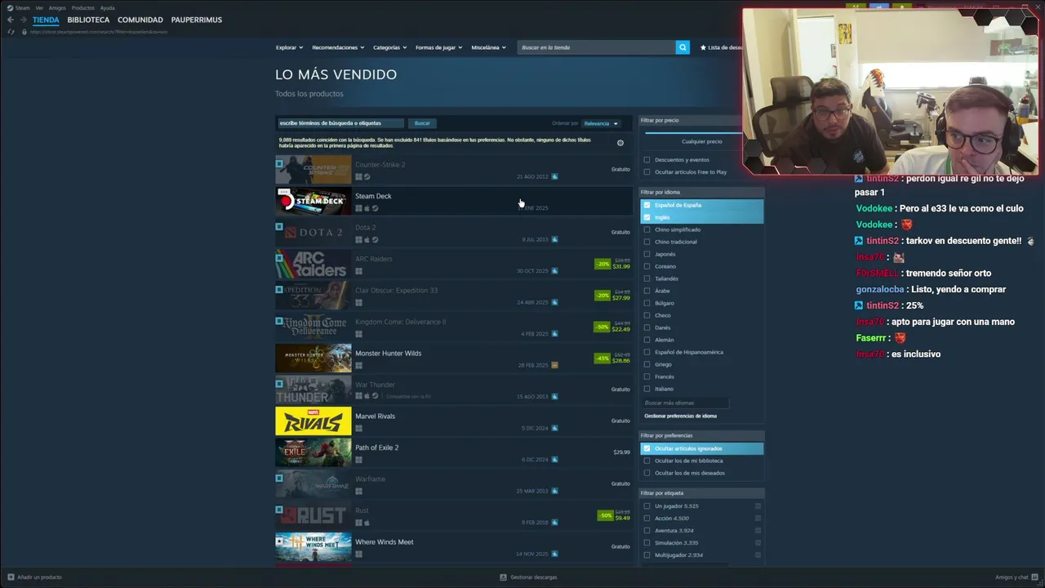Go to the TIENDA tab

click(46, 20)
